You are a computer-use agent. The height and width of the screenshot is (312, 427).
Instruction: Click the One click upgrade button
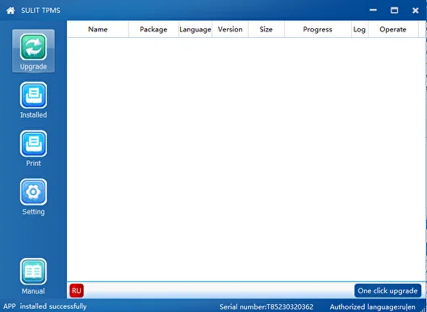(387, 290)
